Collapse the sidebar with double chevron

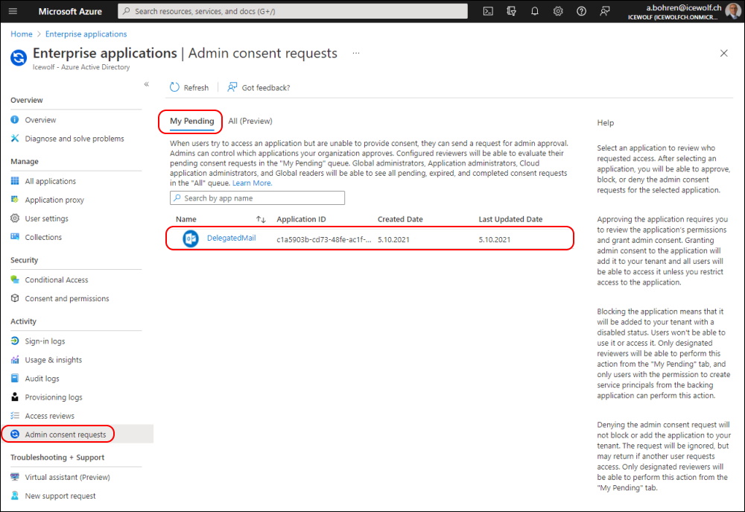(146, 84)
